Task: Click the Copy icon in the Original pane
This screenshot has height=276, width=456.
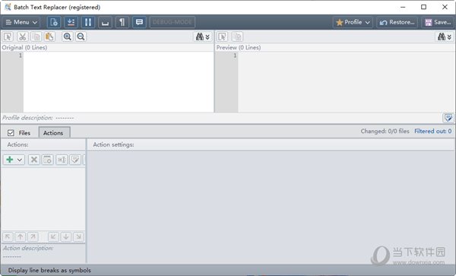Action: tap(36, 36)
